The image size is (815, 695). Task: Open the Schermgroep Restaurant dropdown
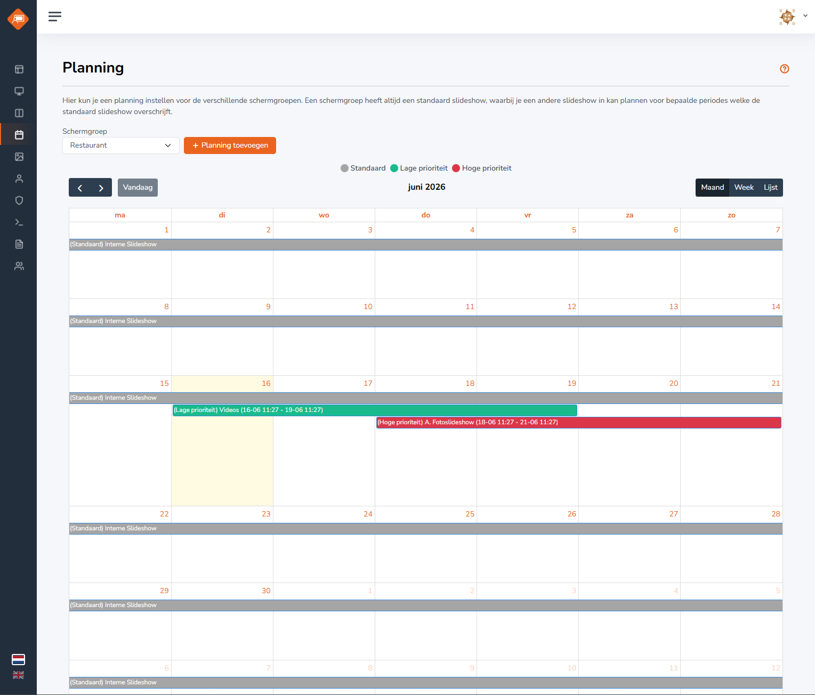click(x=121, y=146)
